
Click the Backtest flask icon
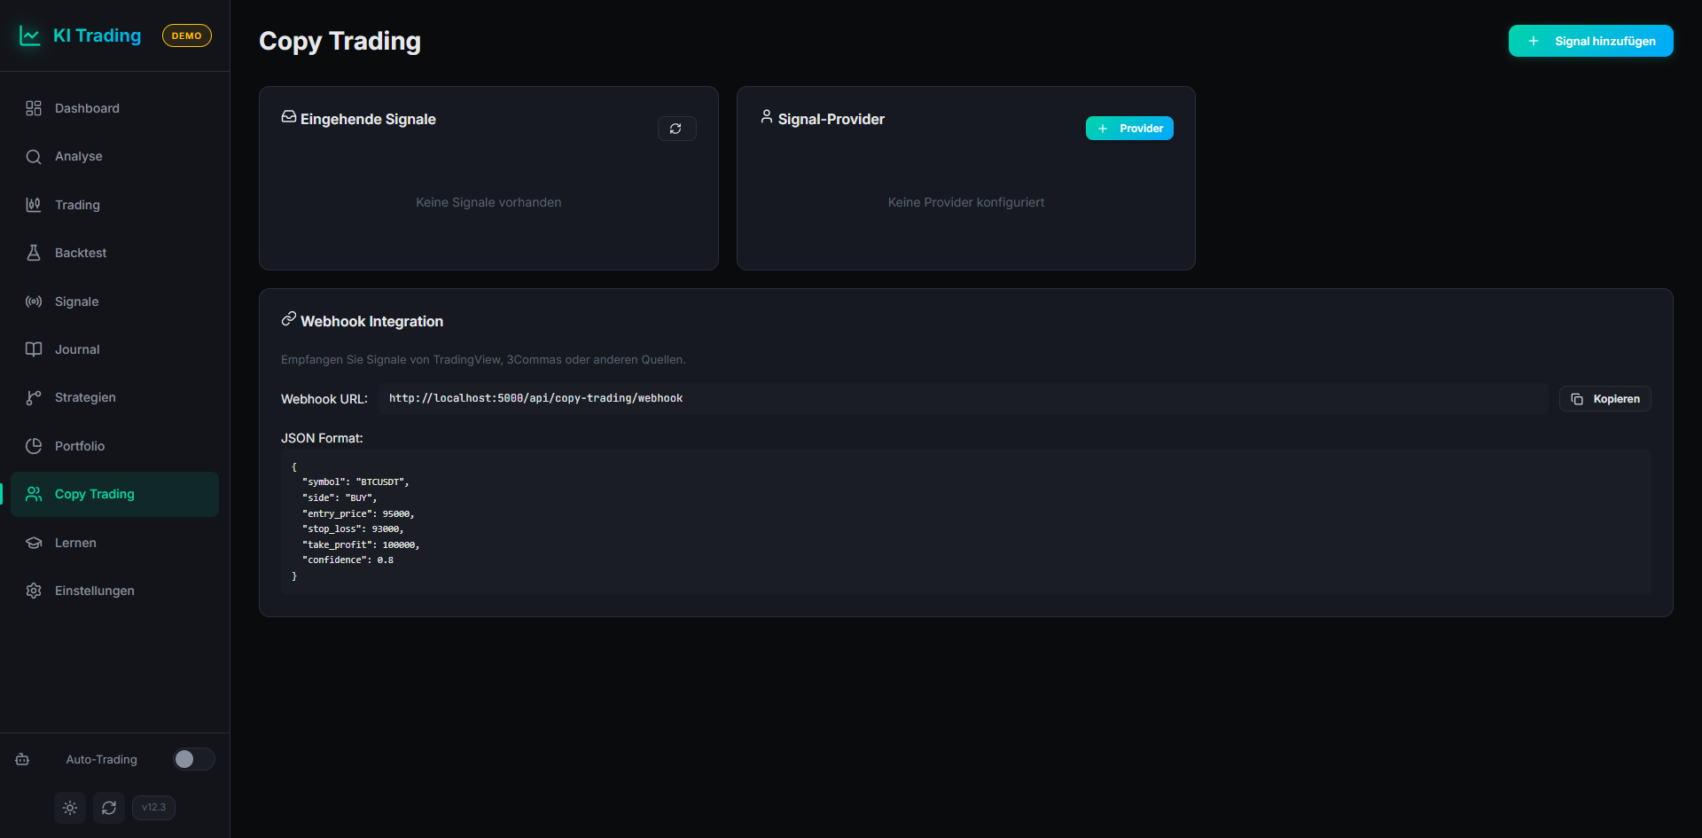tap(34, 253)
